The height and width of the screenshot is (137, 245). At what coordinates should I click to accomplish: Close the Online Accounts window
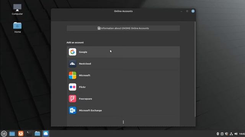[x=193, y=11]
